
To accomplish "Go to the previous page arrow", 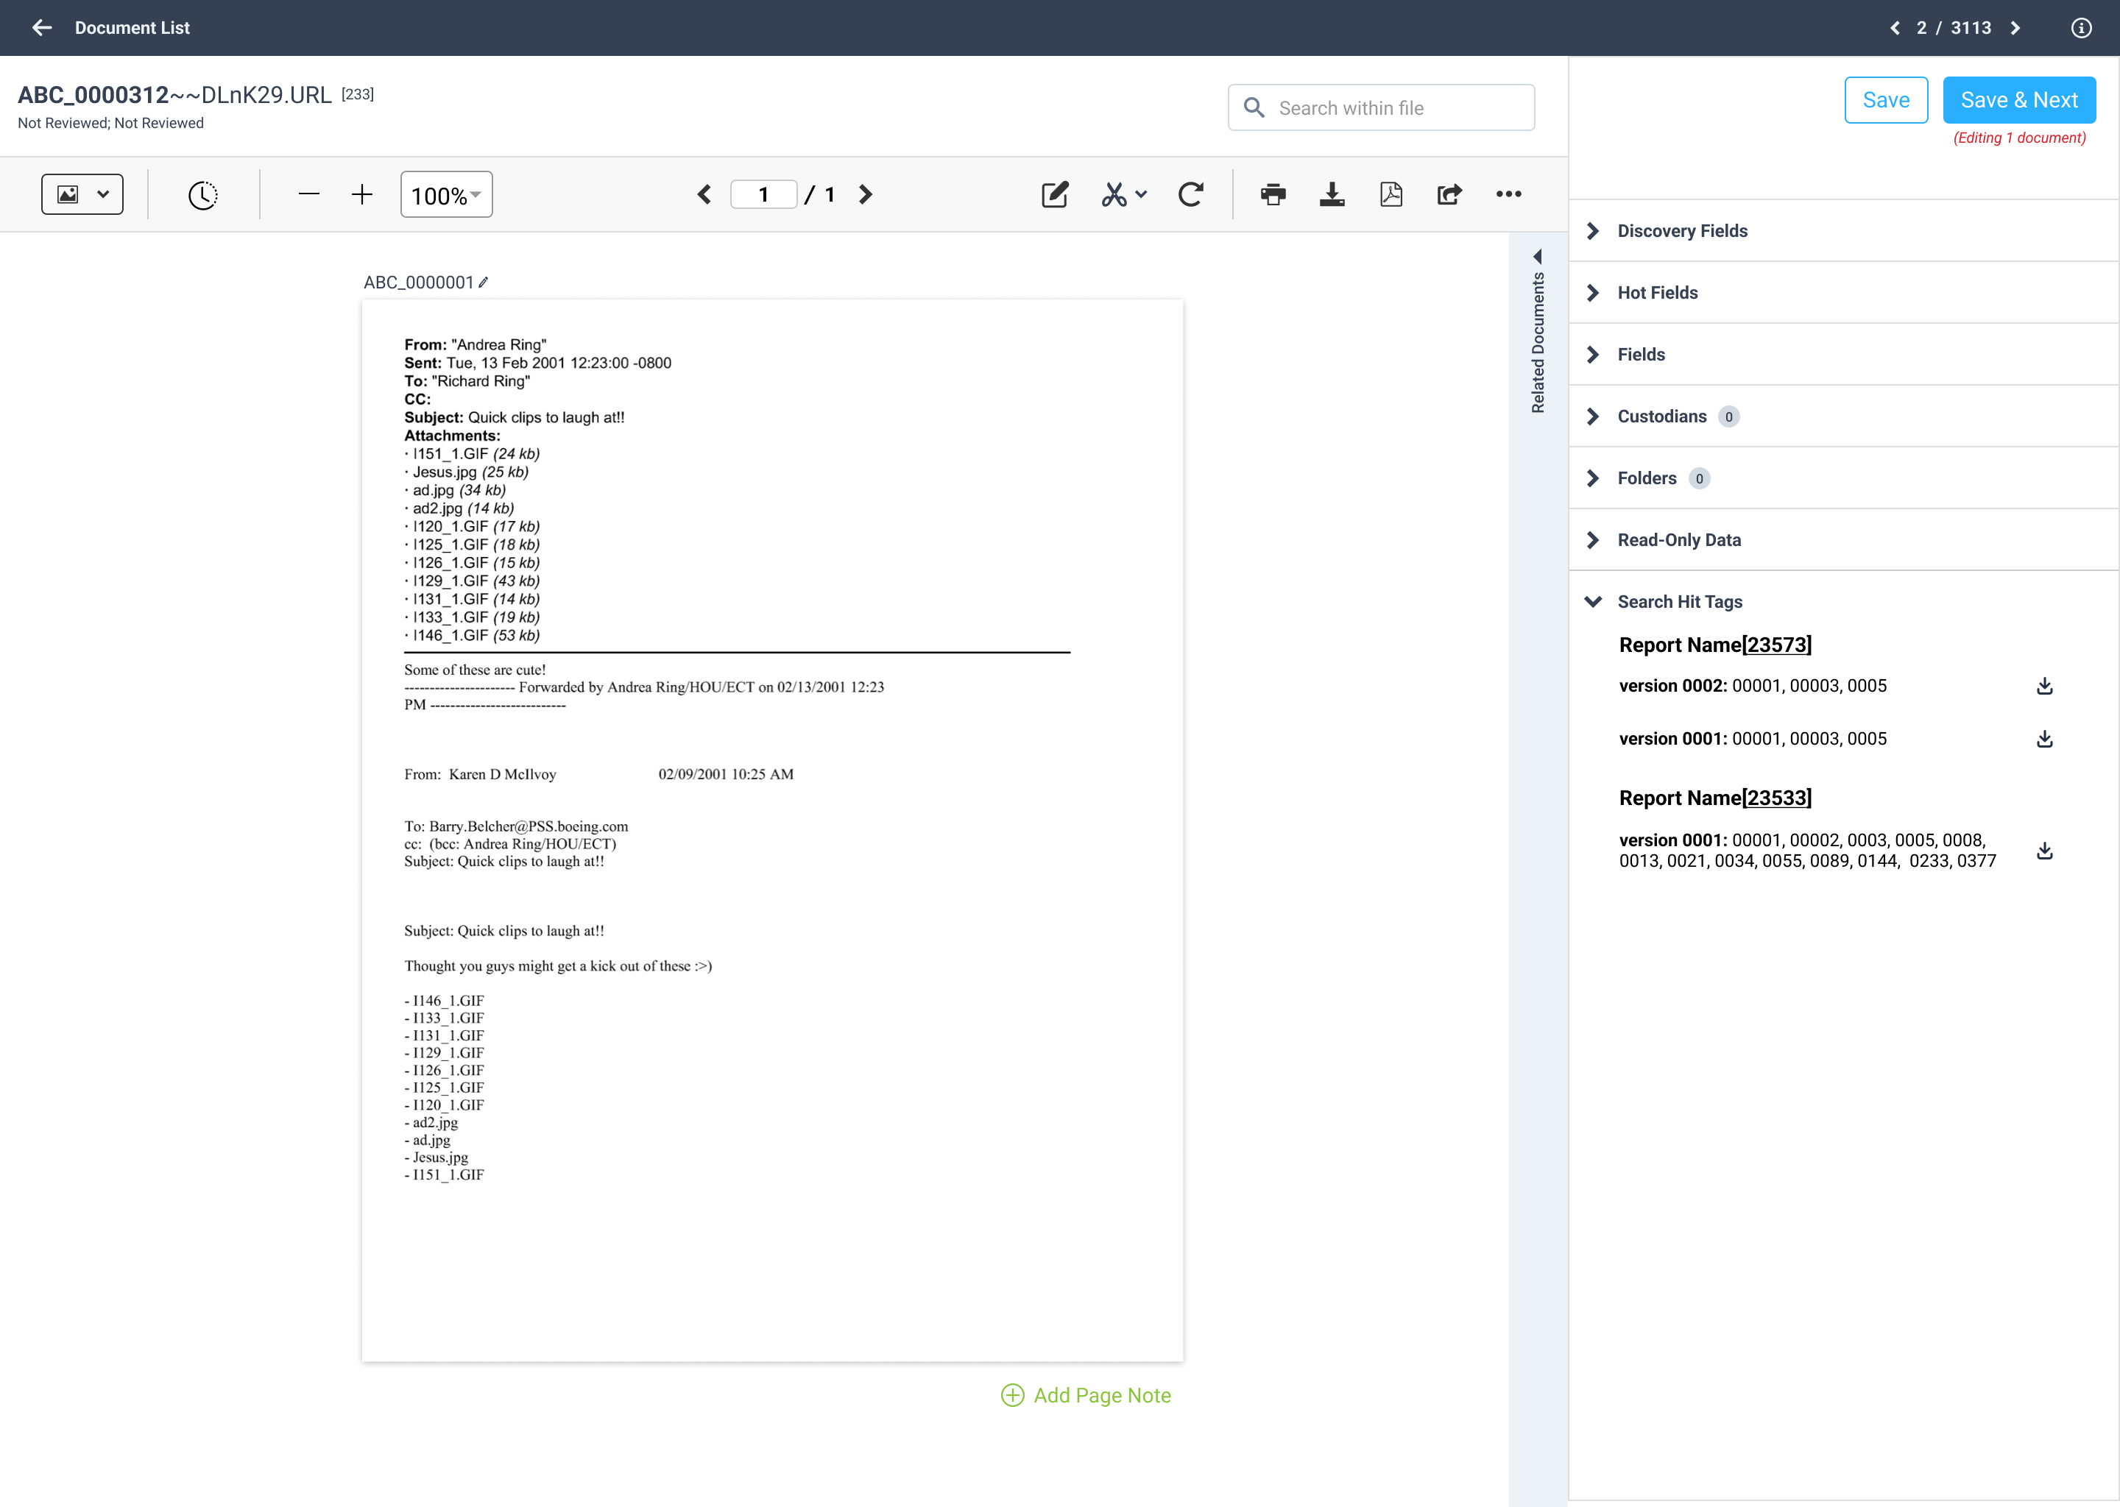I will (x=704, y=194).
